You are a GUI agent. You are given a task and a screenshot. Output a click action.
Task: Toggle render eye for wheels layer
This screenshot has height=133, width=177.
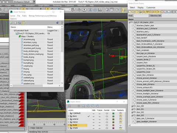(x=107, y=128)
